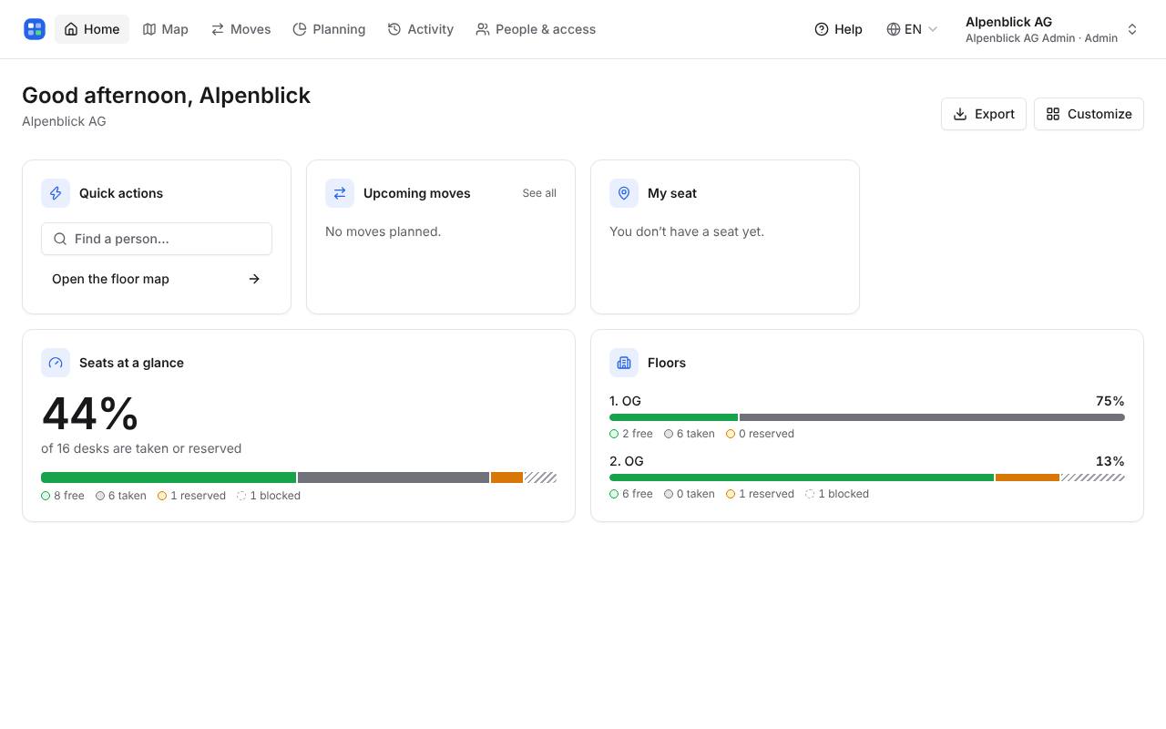This screenshot has width=1166, height=729.
Task: Click the 75% value for 1. OG
Action: [1110, 401]
